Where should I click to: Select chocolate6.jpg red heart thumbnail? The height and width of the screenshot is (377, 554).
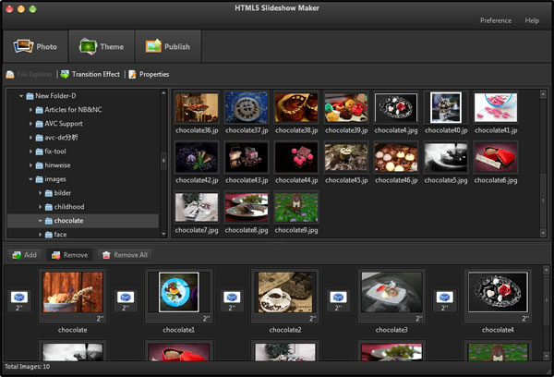click(x=496, y=157)
